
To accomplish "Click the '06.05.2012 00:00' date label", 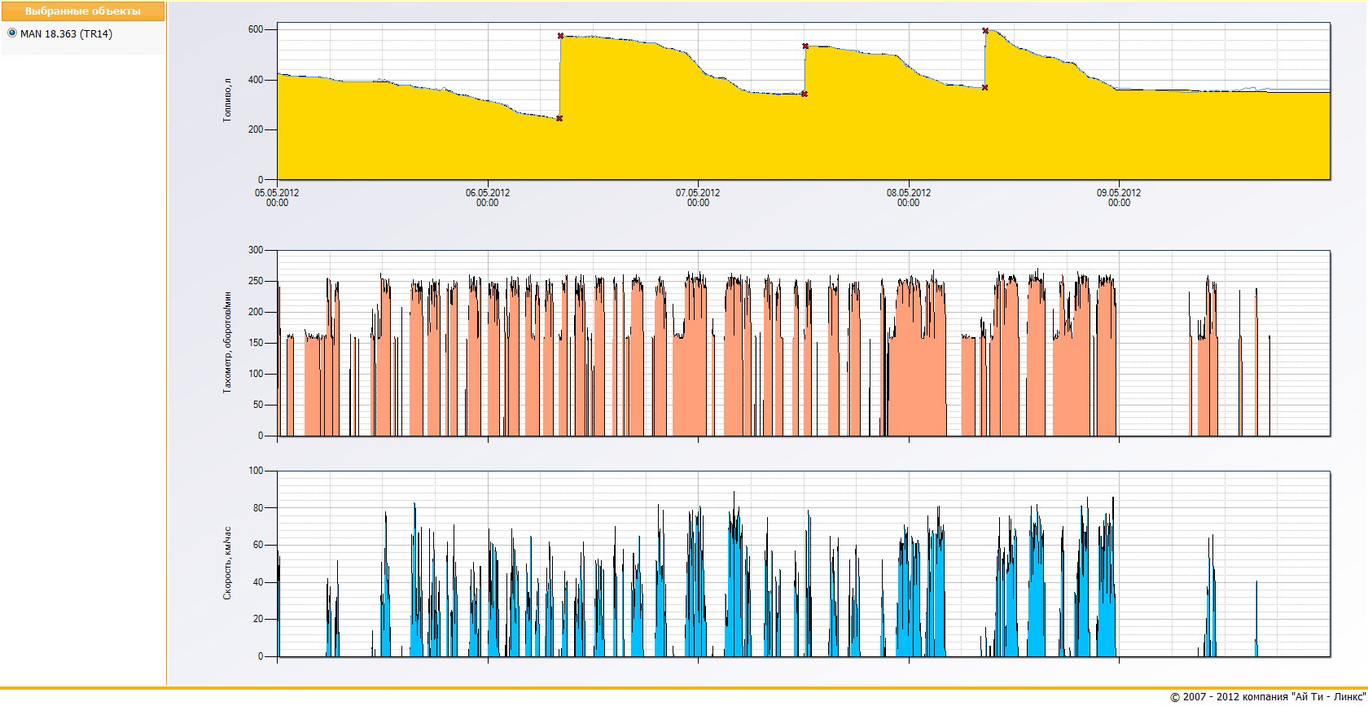I will [488, 198].
